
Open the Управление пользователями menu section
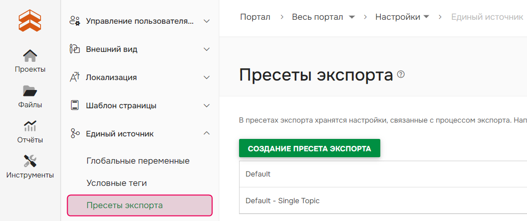pyautogui.click(x=140, y=21)
